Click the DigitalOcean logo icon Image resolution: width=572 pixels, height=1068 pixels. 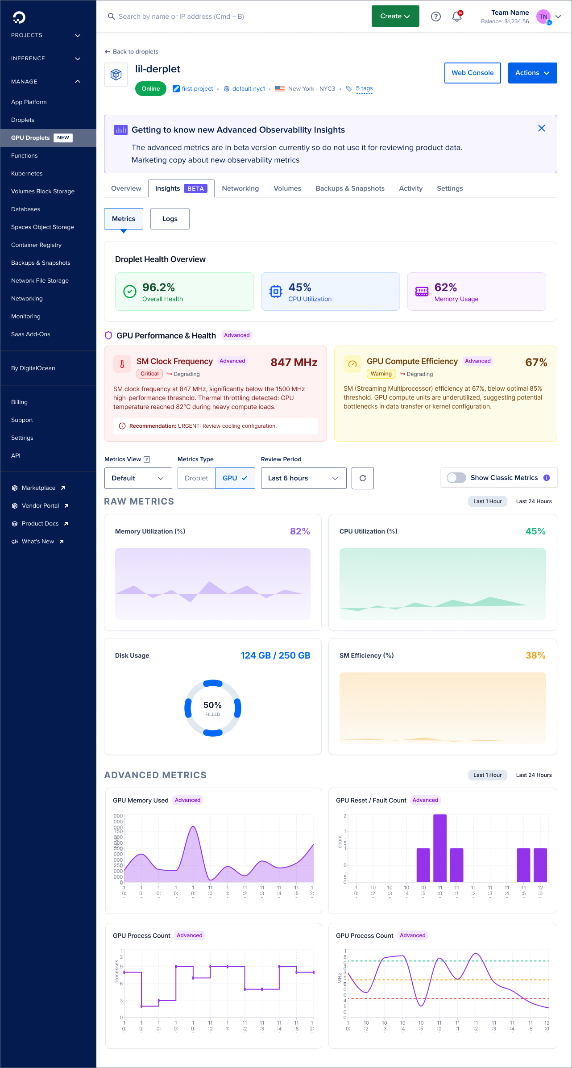coord(19,17)
